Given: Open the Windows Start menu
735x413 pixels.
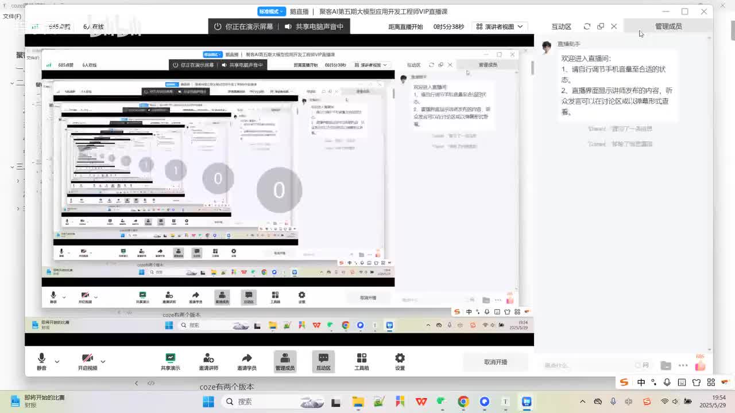Looking at the screenshot, I should (x=208, y=402).
